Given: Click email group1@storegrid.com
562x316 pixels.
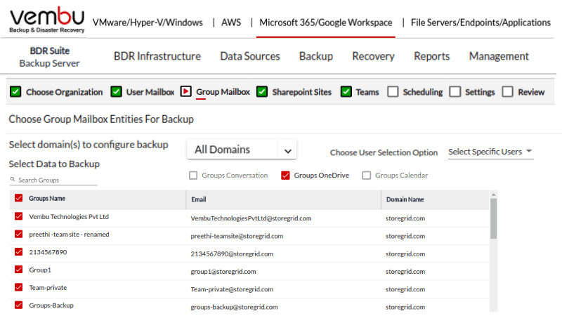Looking at the screenshot, I should [x=223, y=272].
